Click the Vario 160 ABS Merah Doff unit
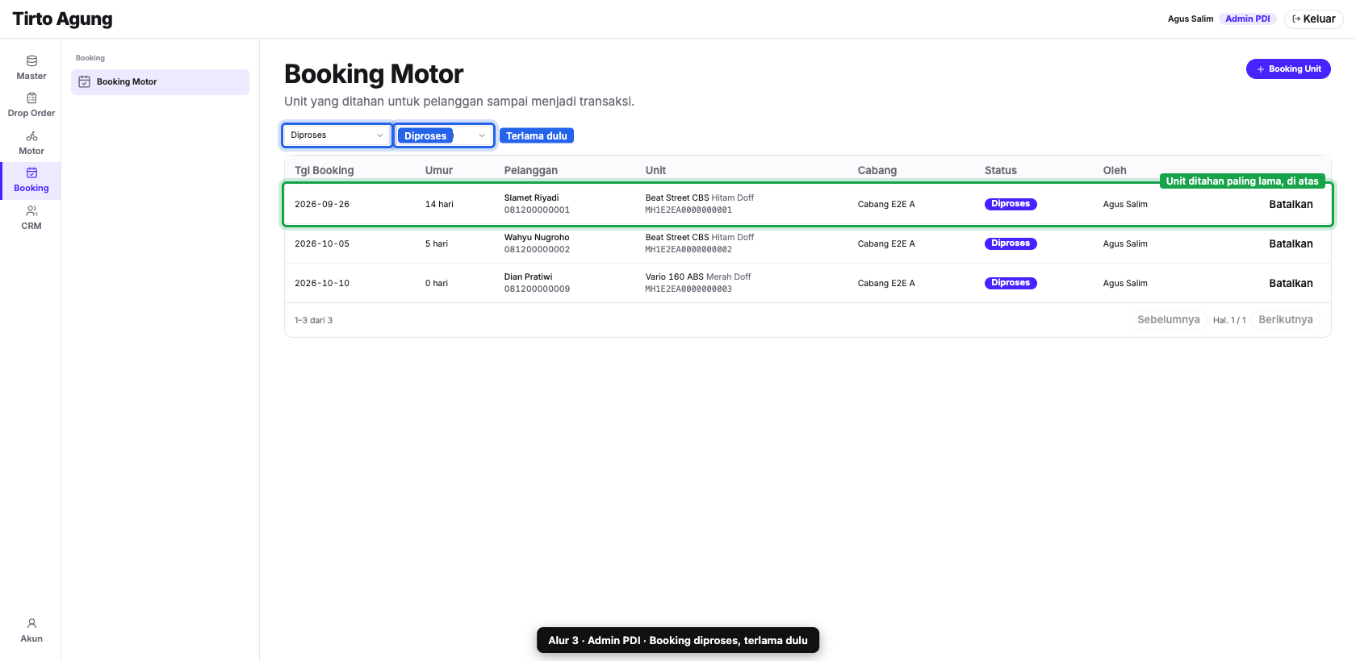Image resolution: width=1356 pixels, height=661 pixels. [698, 276]
